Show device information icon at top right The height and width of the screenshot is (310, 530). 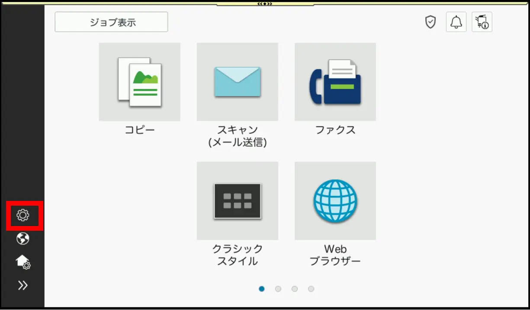[482, 22]
